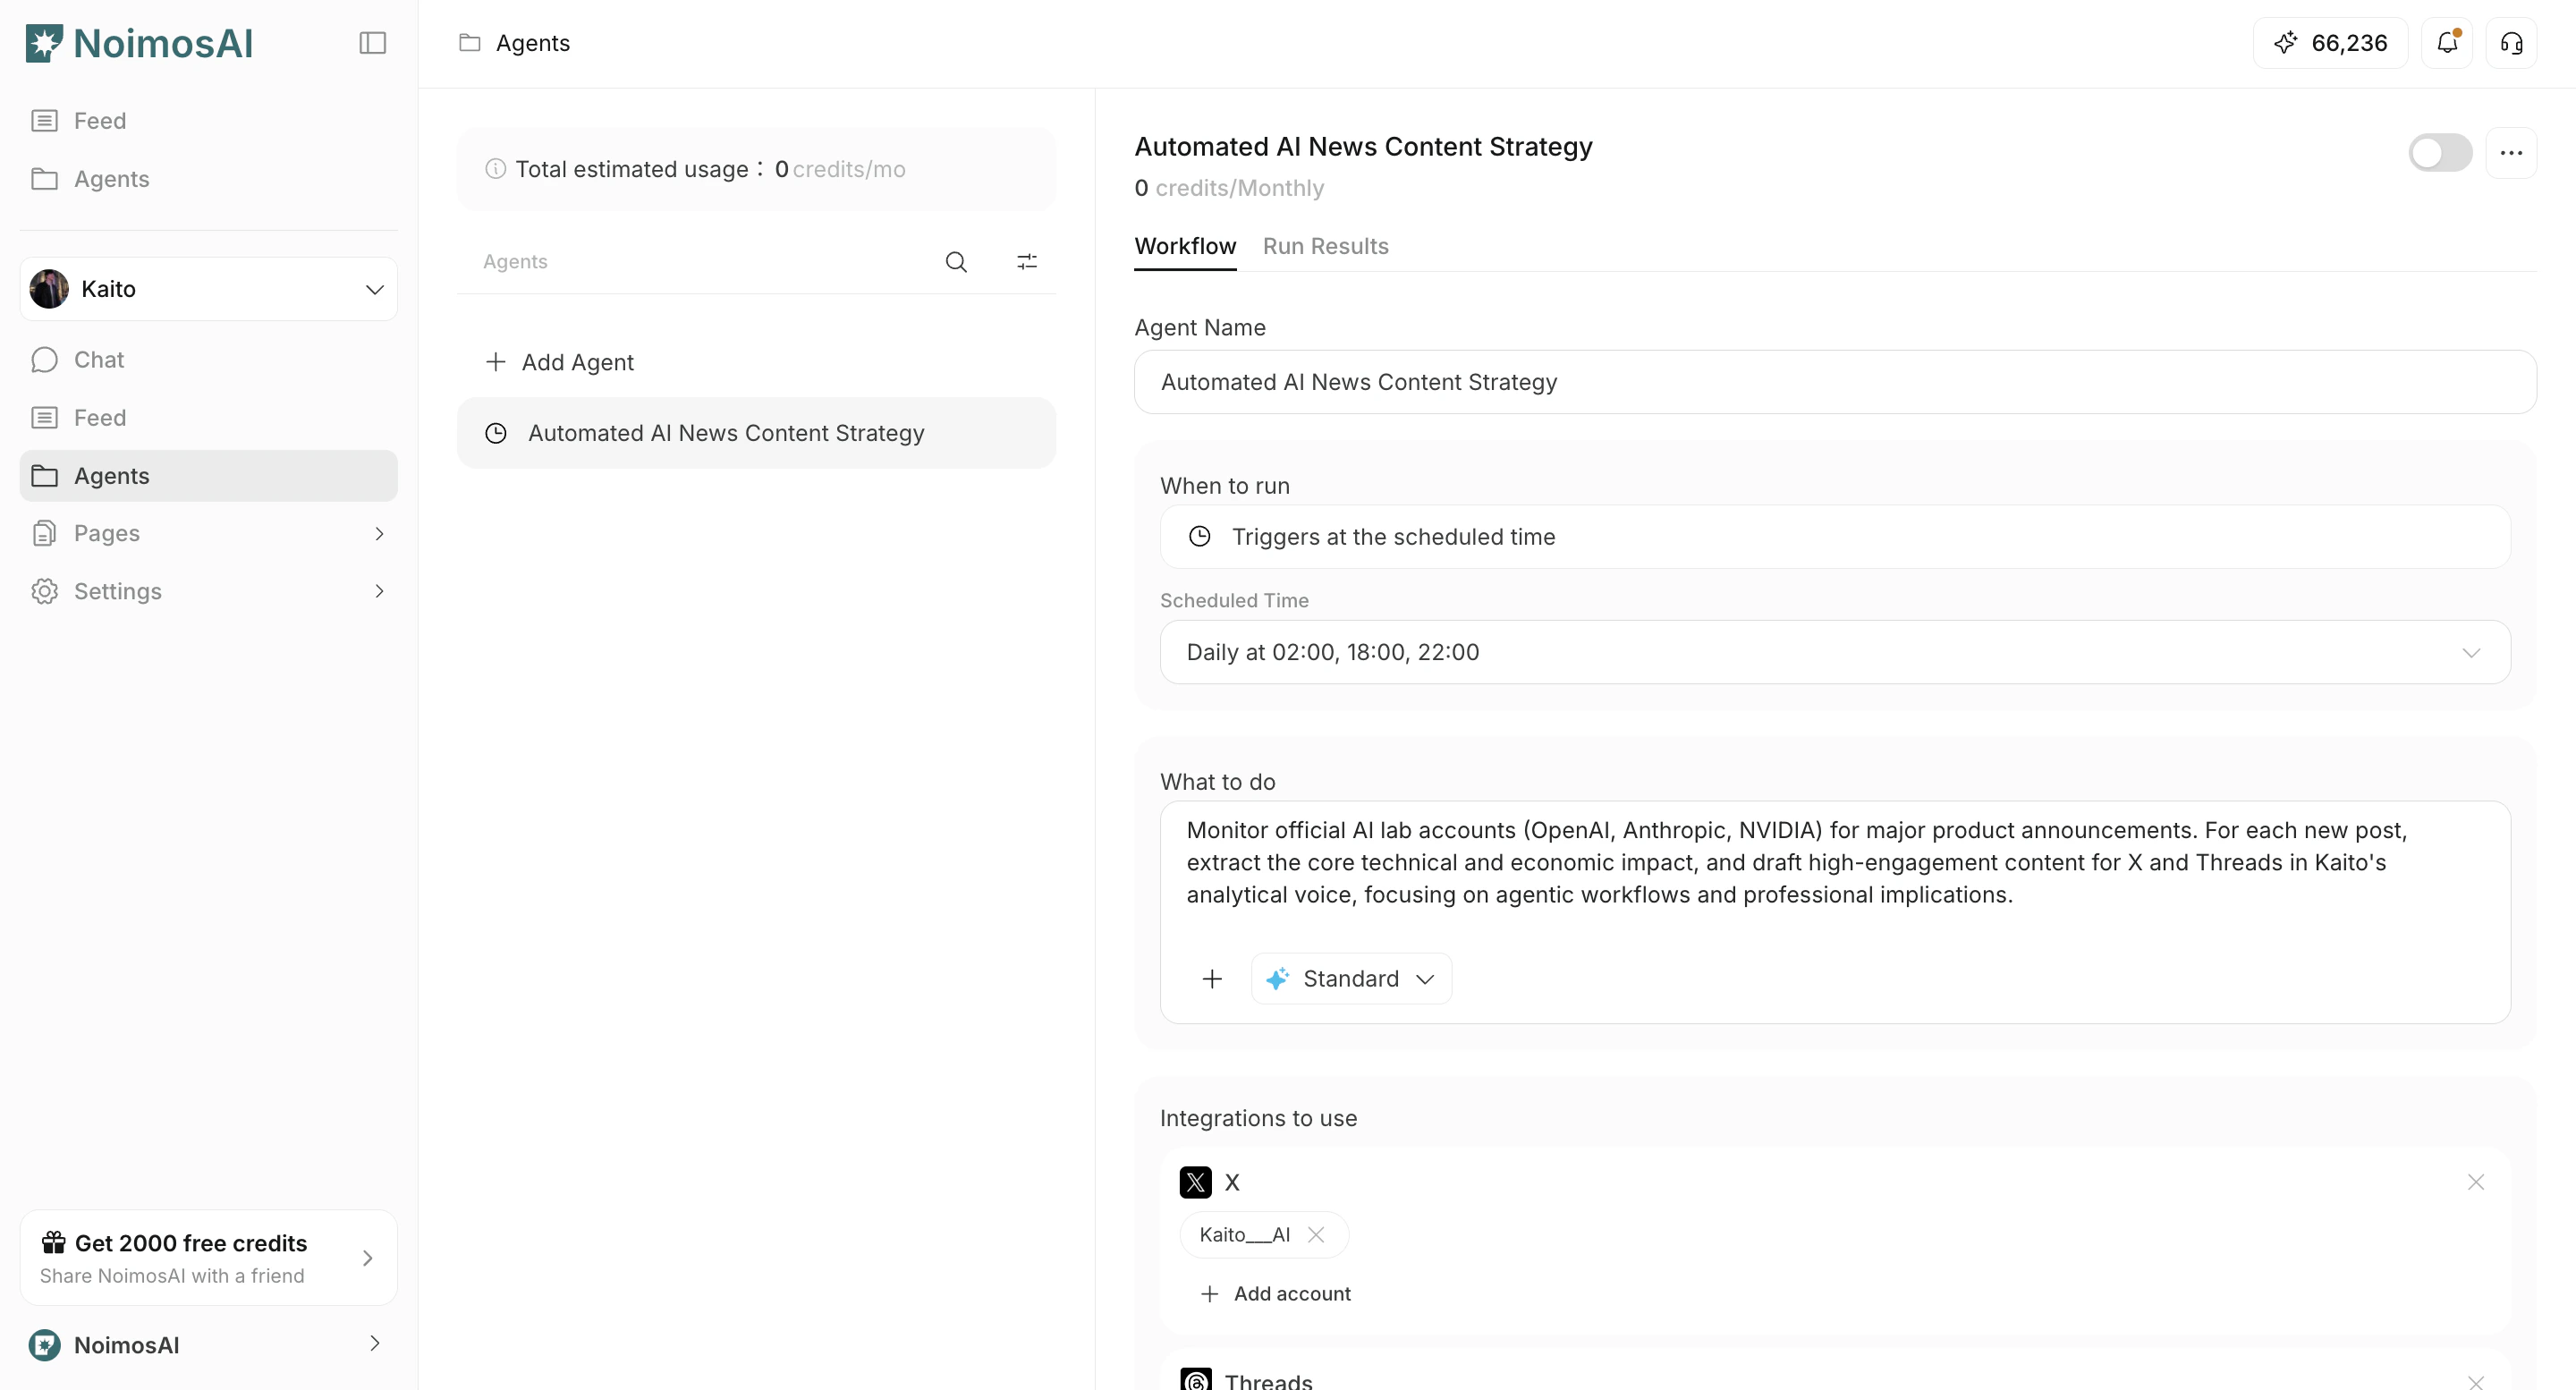This screenshot has width=2576, height=1390.
Task: Open the notifications bell
Action: pos(2446,43)
